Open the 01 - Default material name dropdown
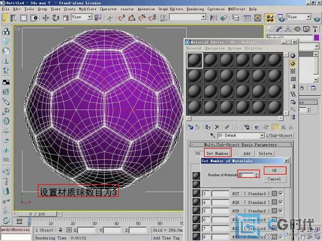The height and width of the screenshot is (241, 322). 262,136
